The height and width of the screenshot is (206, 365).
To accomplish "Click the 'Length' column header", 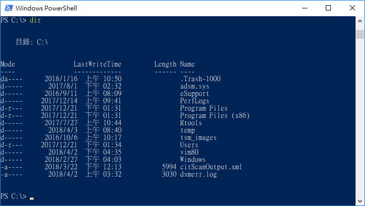I will (x=165, y=64).
